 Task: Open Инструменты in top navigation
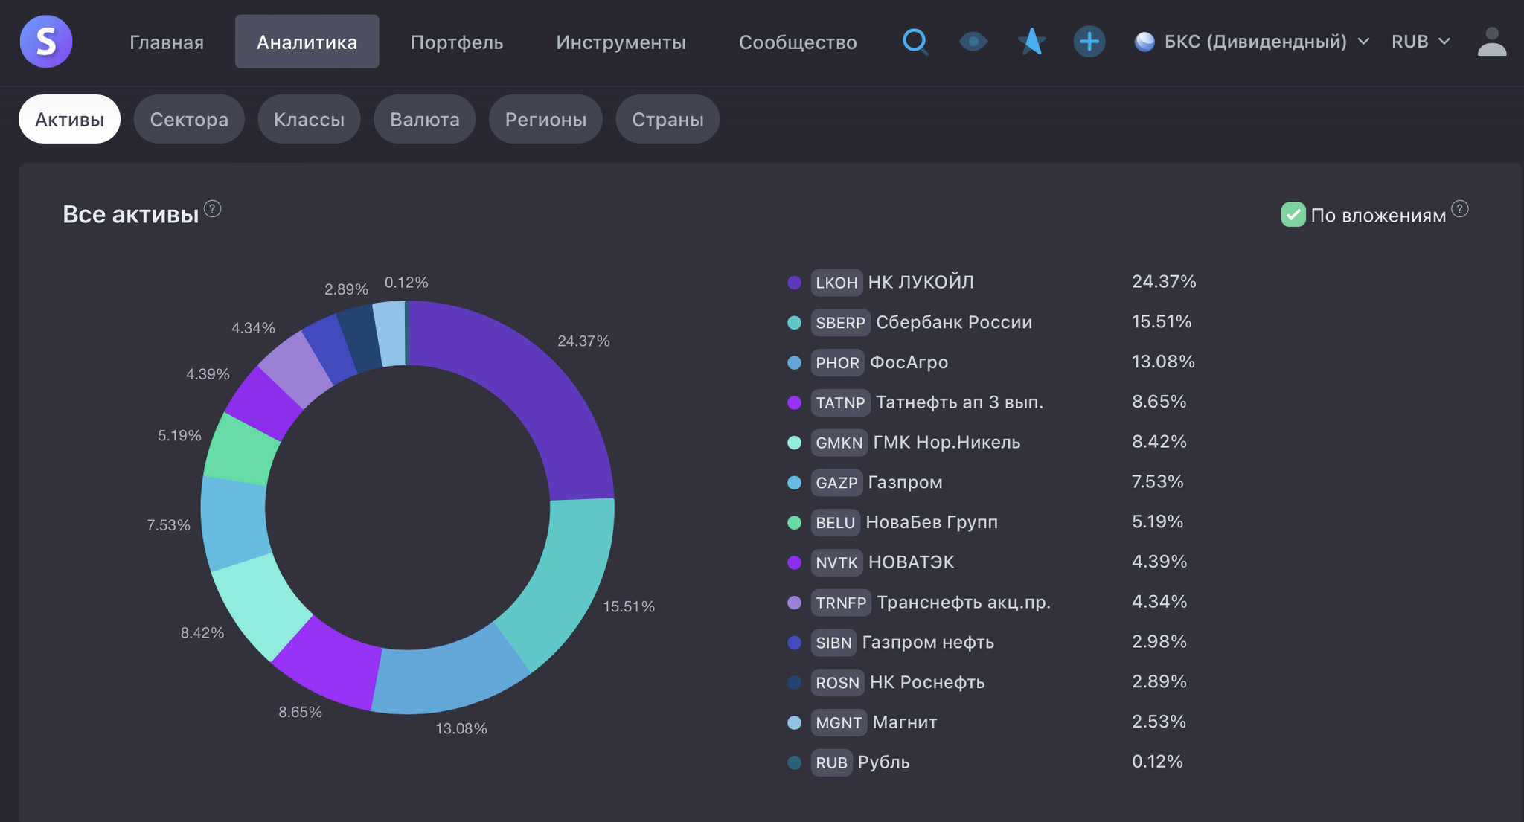(x=621, y=42)
